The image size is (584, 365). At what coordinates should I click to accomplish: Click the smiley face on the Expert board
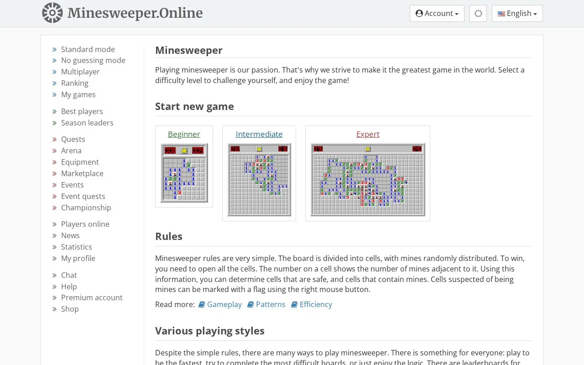coord(368,149)
